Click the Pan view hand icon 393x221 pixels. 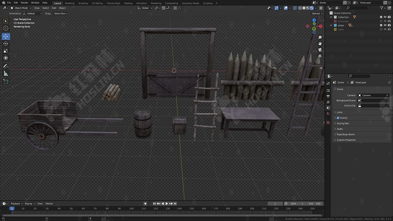pyautogui.click(x=320, y=44)
